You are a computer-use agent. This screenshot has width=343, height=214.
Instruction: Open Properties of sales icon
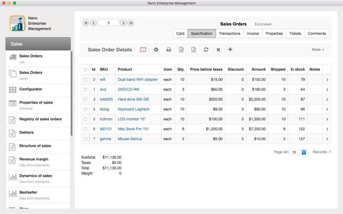13,103
